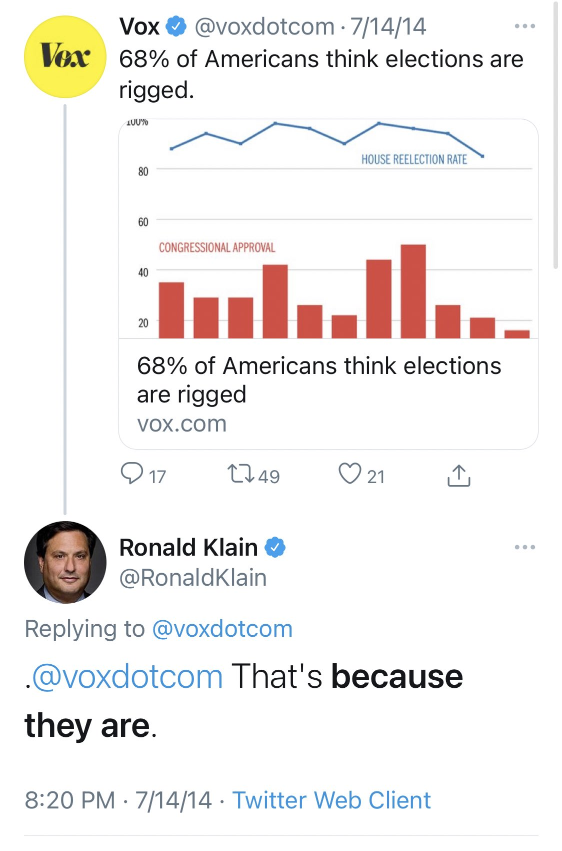Open the @RonaldKlain handle
The width and height of the screenshot is (562, 851).
click(x=193, y=578)
